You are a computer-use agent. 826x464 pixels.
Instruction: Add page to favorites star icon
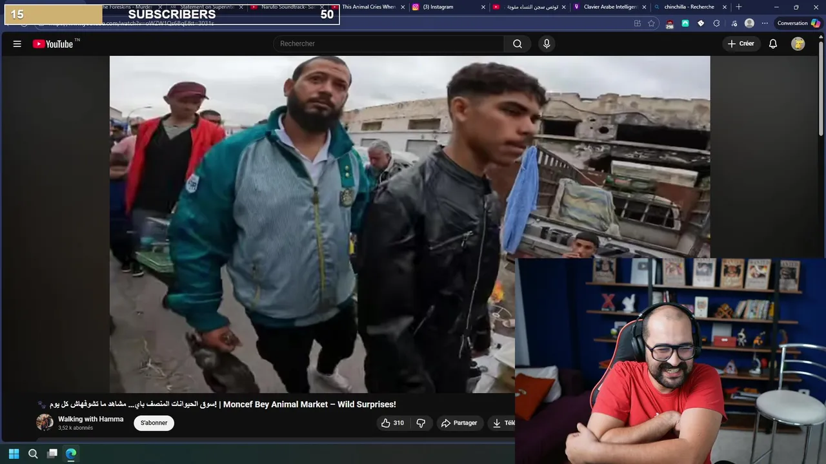click(652, 23)
